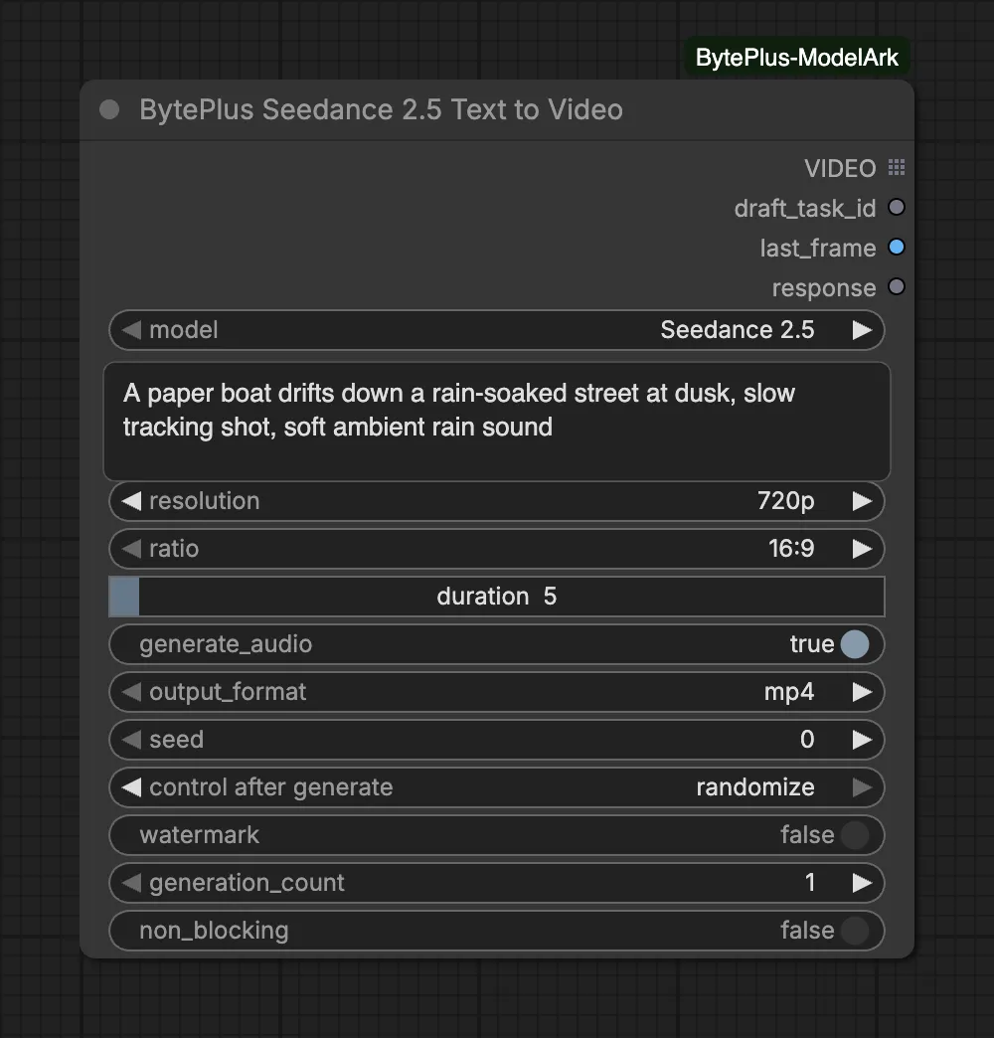Click the node collapse dot beside the title

pos(109,110)
